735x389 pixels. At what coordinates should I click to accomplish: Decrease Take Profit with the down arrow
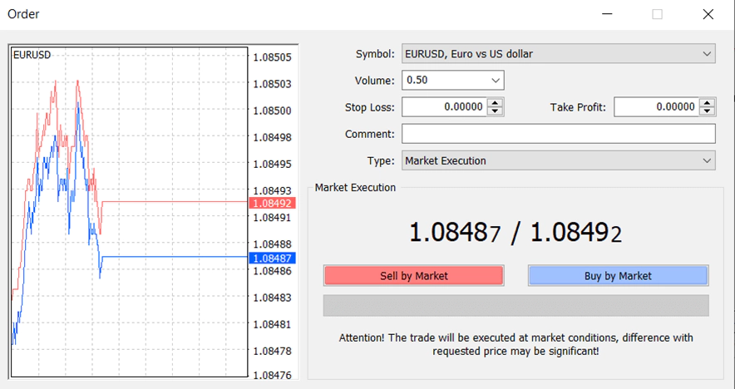tap(708, 111)
